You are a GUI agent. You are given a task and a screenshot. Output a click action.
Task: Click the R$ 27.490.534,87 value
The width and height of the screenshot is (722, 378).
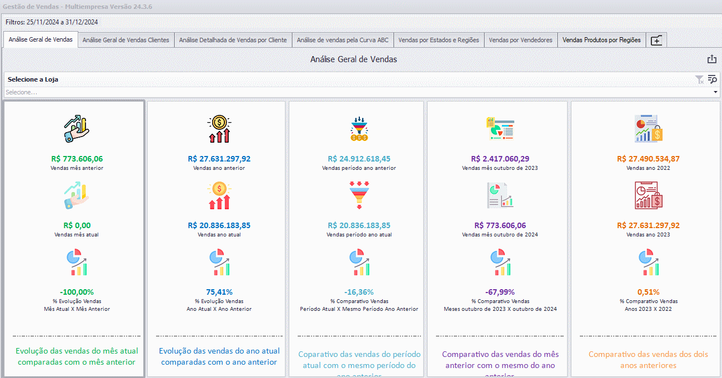(x=648, y=159)
